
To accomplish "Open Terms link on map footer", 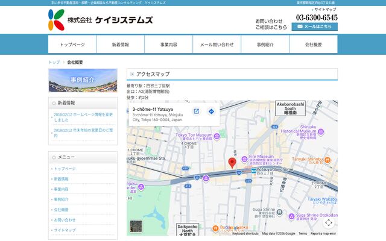I will pos(303,234).
